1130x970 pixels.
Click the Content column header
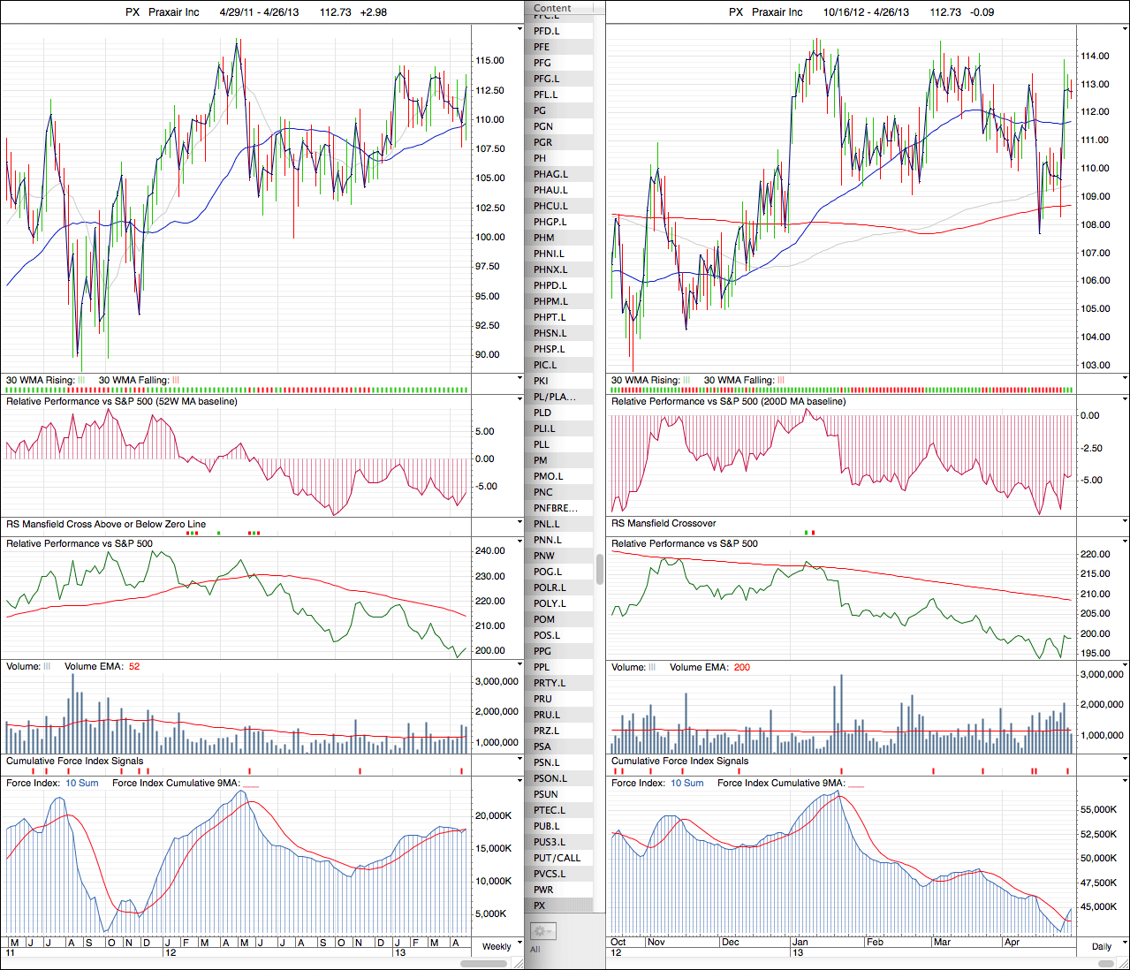coord(552,8)
